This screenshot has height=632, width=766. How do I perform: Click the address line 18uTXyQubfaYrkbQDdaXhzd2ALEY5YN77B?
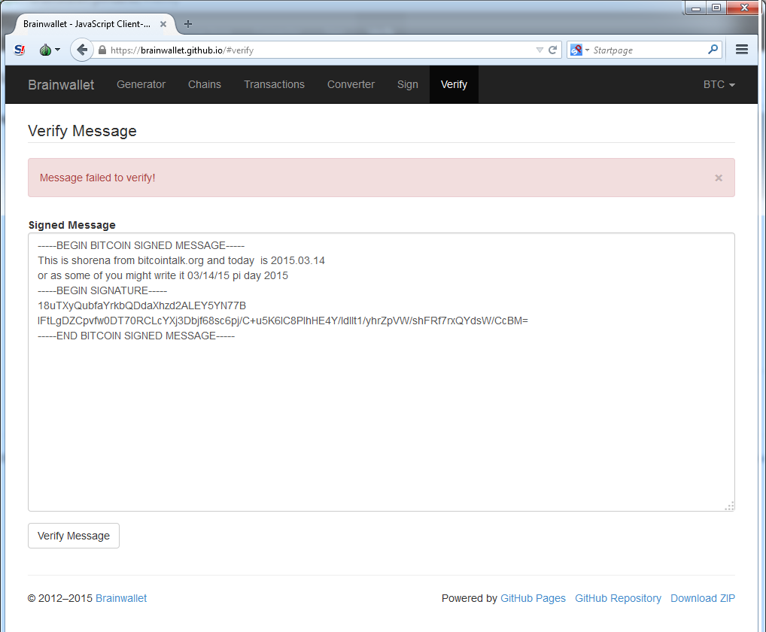click(141, 305)
